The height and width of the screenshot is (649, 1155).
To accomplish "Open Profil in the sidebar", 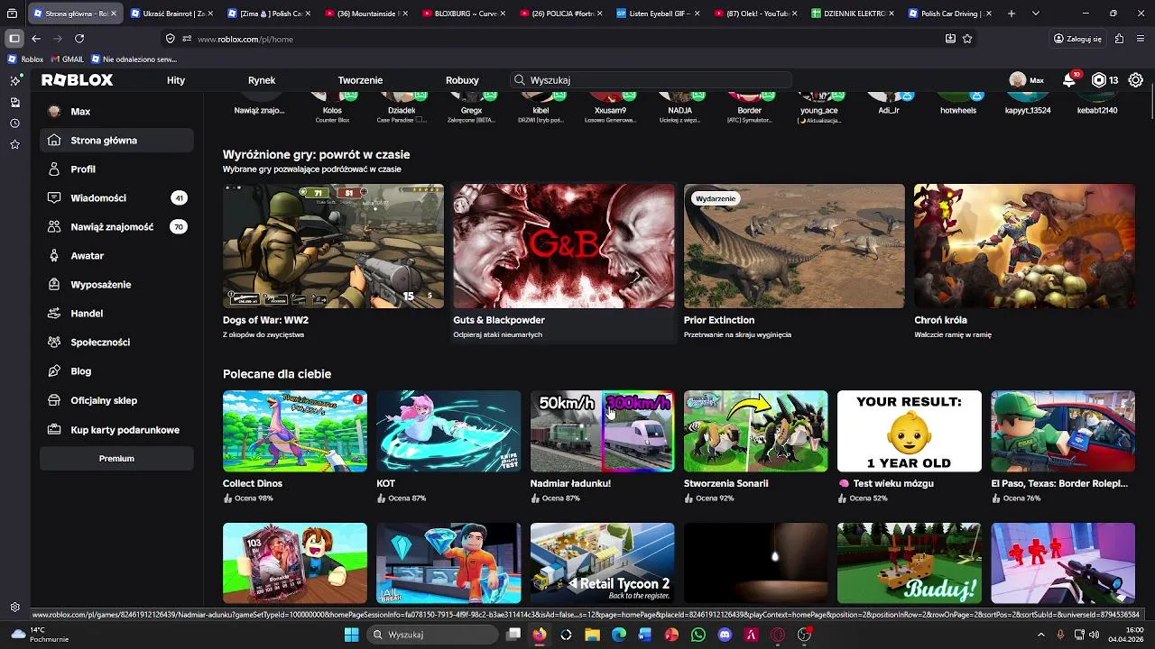I will [116, 169].
